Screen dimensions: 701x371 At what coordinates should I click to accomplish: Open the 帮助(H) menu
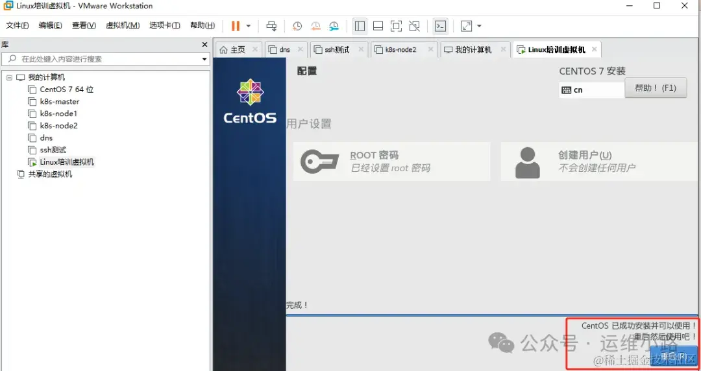point(202,25)
